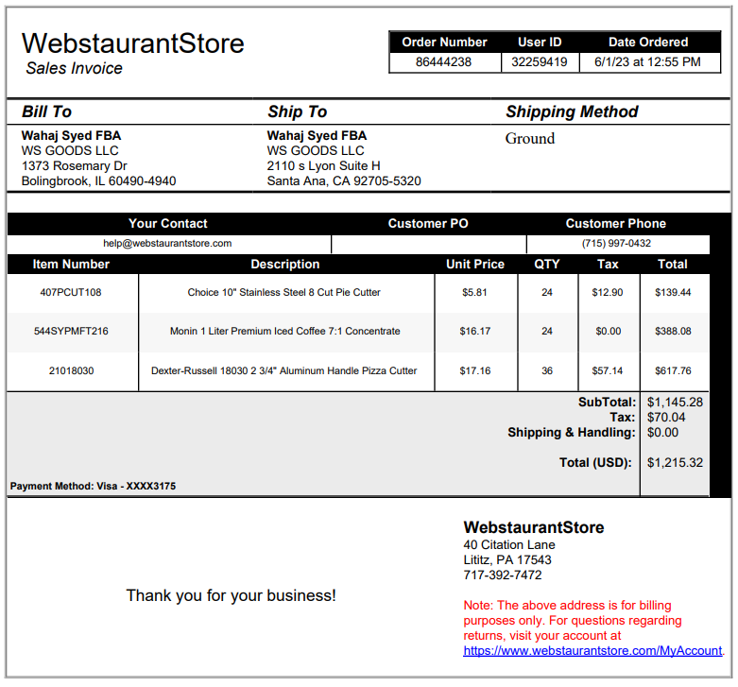
Task: Click line total $617.76
Action: click(673, 370)
